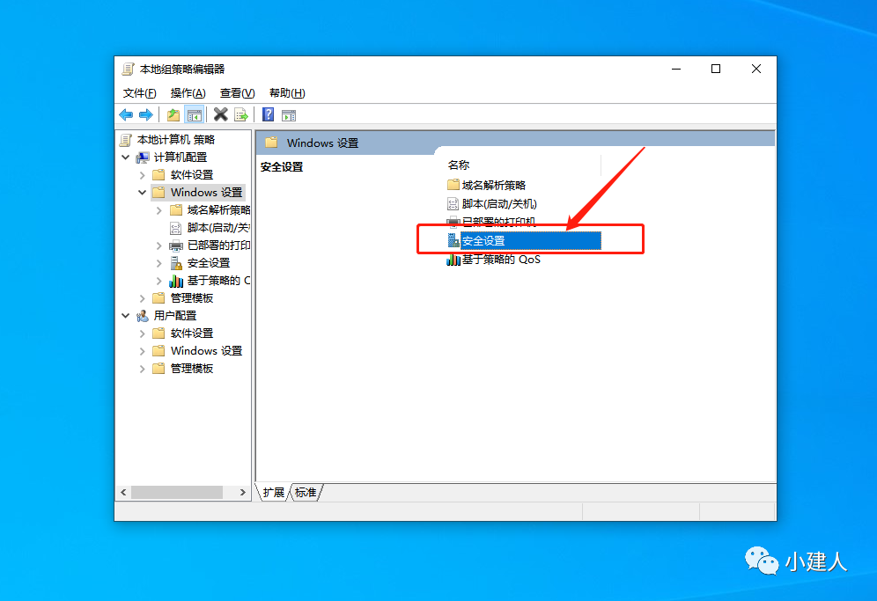
Task: Switch to the 扩展 tab
Action: [274, 492]
